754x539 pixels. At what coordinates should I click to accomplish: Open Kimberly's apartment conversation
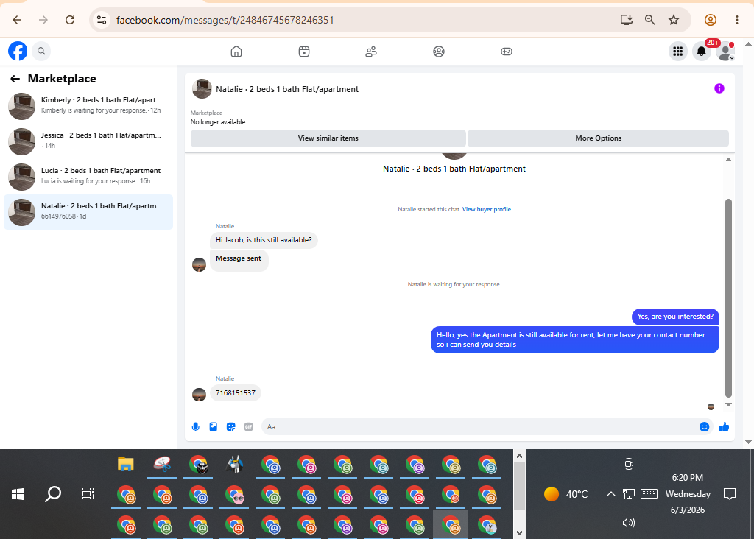pyautogui.click(x=88, y=105)
